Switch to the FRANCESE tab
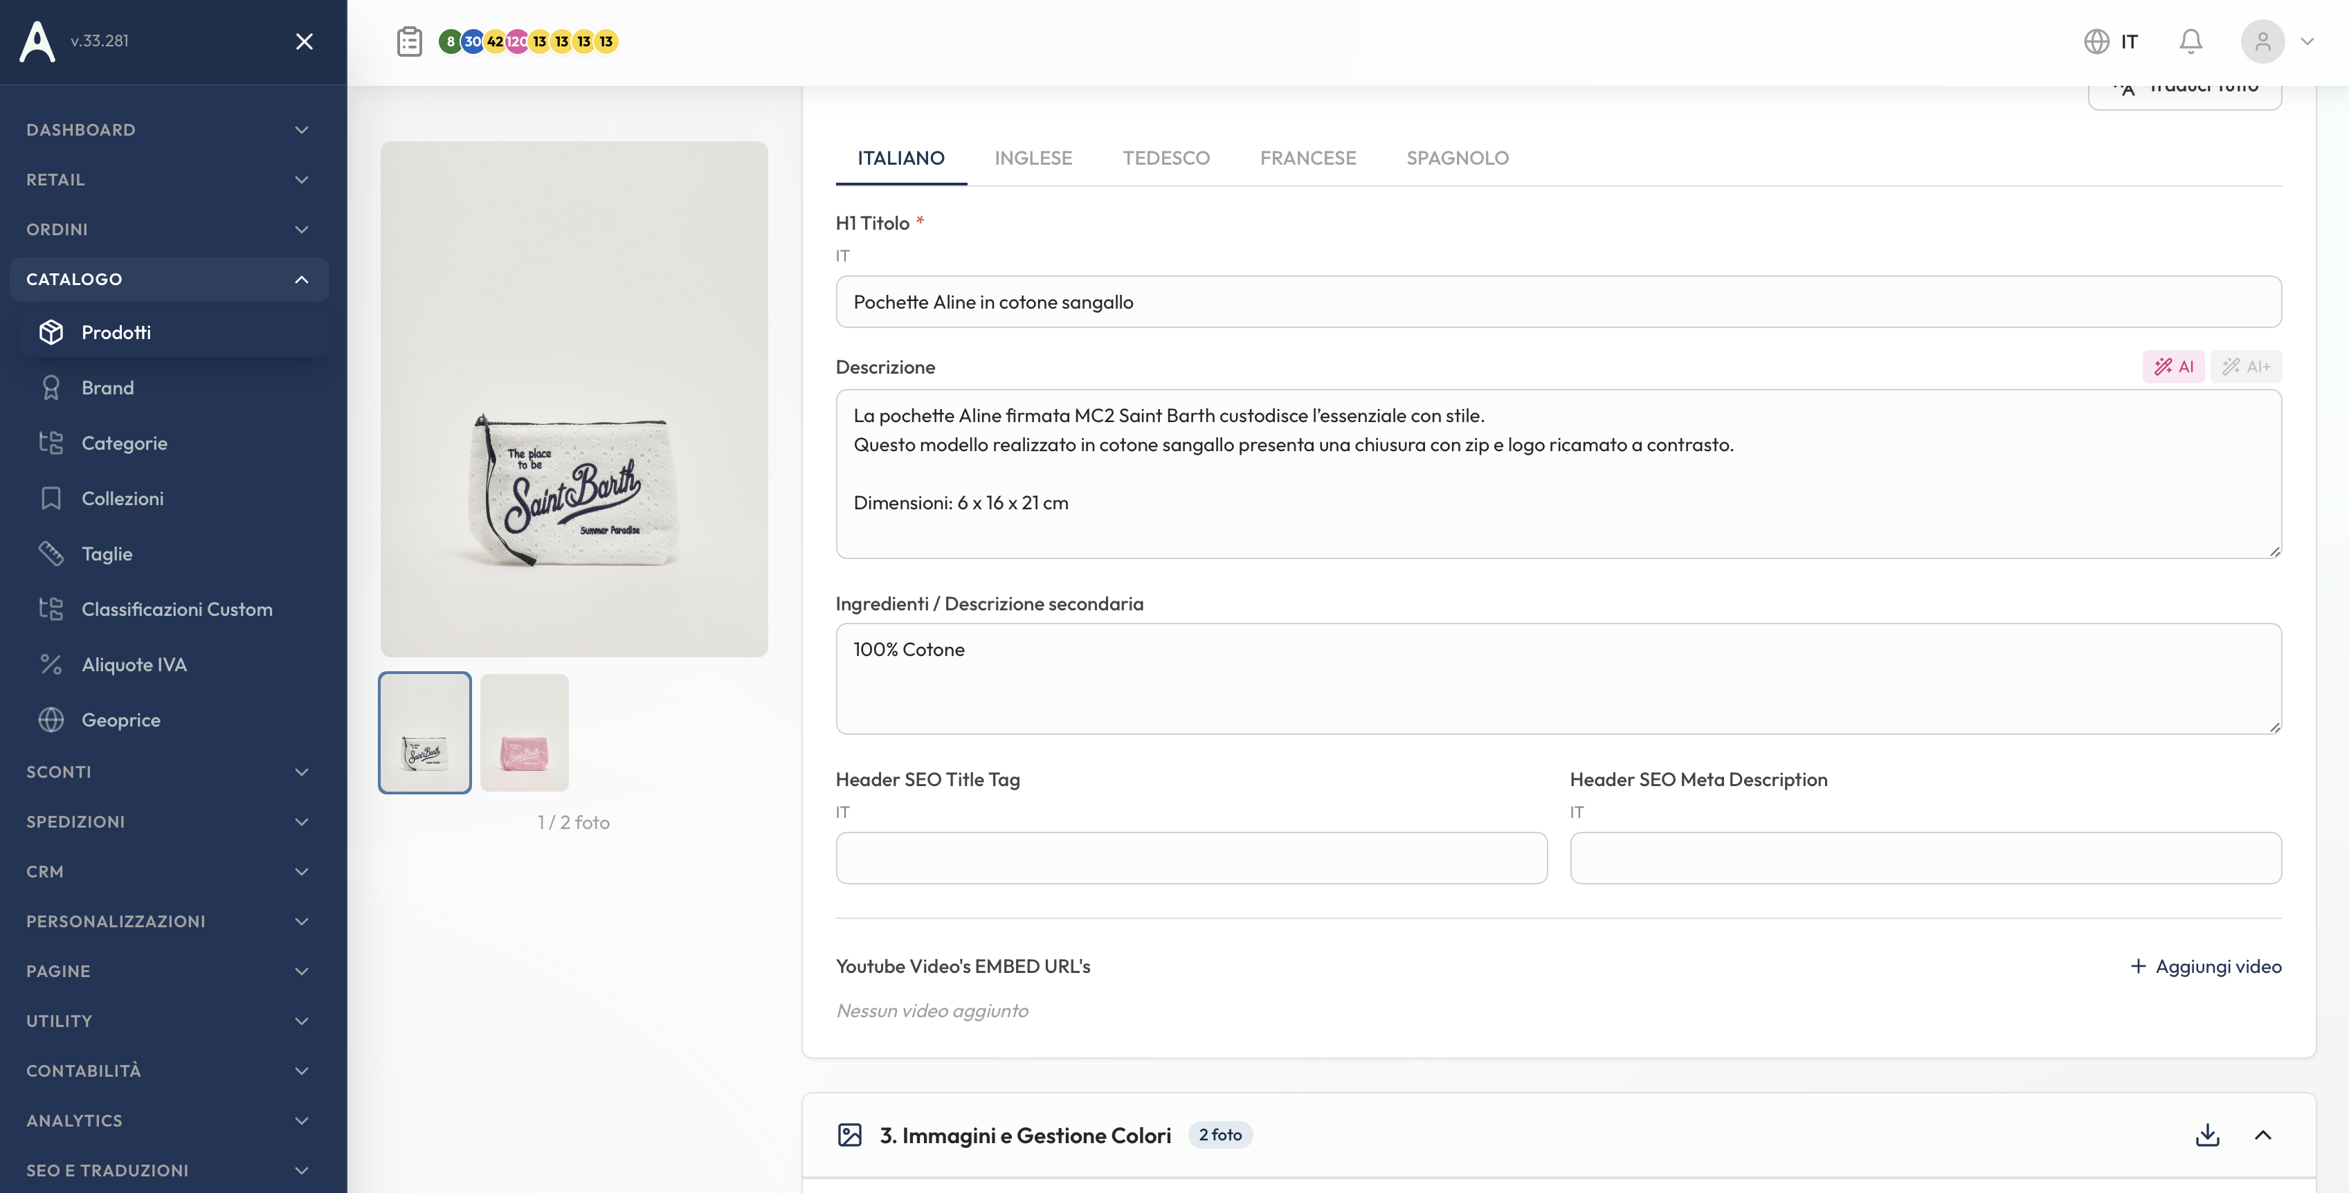 [1307, 158]
